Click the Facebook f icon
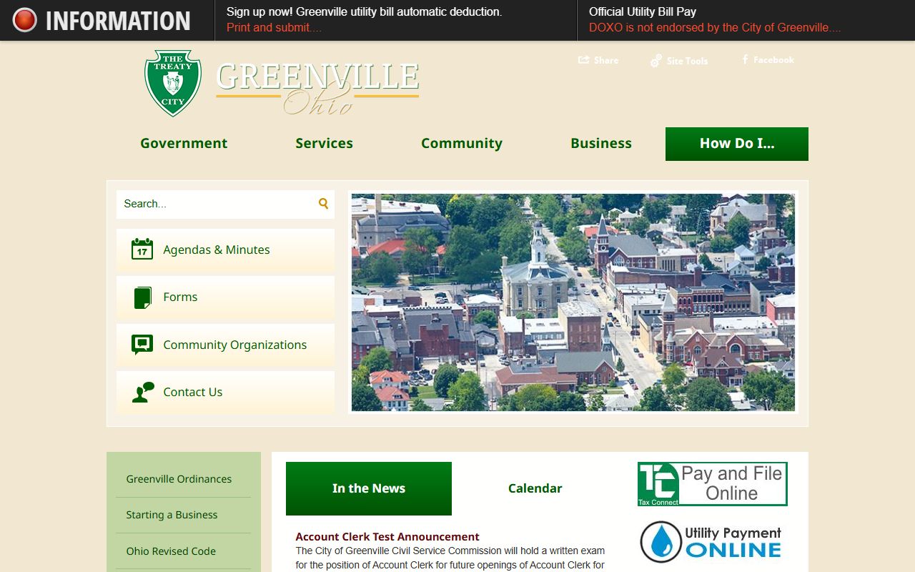This screenshot has width=915, height=572. point(745,60)
